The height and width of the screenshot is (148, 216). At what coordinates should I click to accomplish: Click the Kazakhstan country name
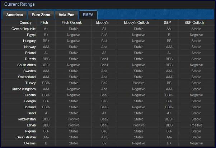27,119
